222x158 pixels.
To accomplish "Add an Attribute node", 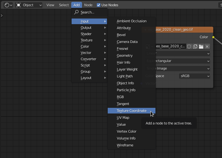I will tap(132, 28).
